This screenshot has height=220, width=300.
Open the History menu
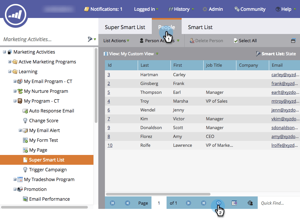click(181, 9)
